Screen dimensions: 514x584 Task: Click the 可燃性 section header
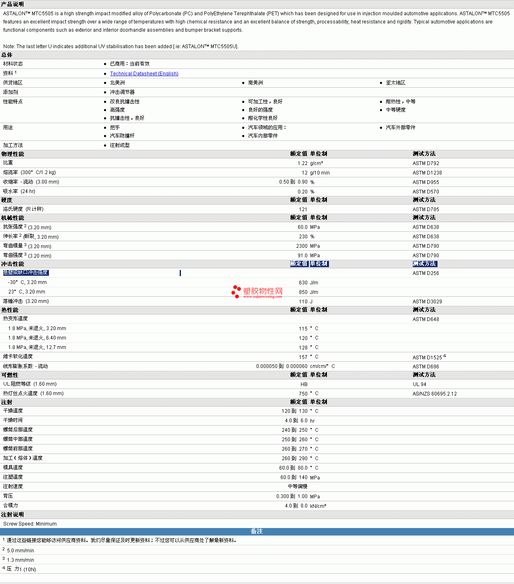coord(10,375)
